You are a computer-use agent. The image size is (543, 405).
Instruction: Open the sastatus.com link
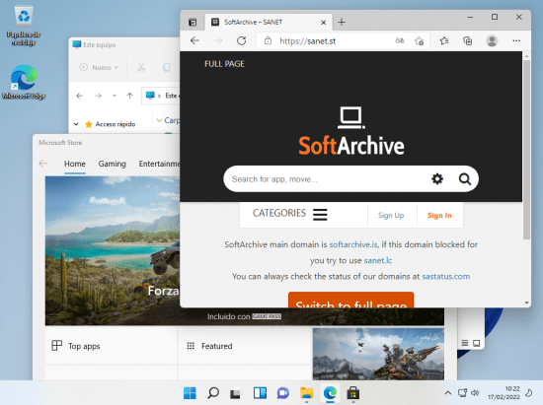[x=445, y=277]
